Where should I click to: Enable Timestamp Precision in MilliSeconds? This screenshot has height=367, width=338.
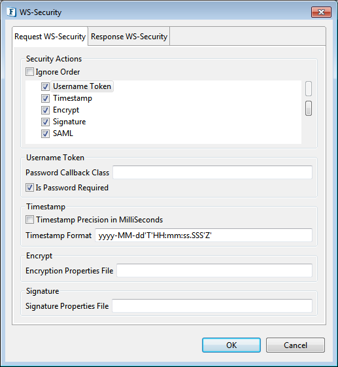coord(29,220)
